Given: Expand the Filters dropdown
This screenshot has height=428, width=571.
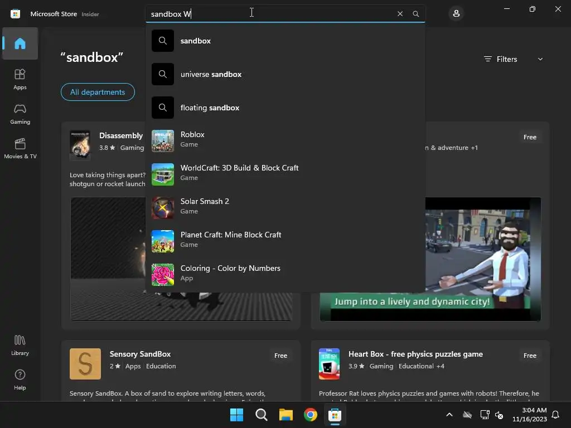Looking at the screenshot, I should pos(513,59).
